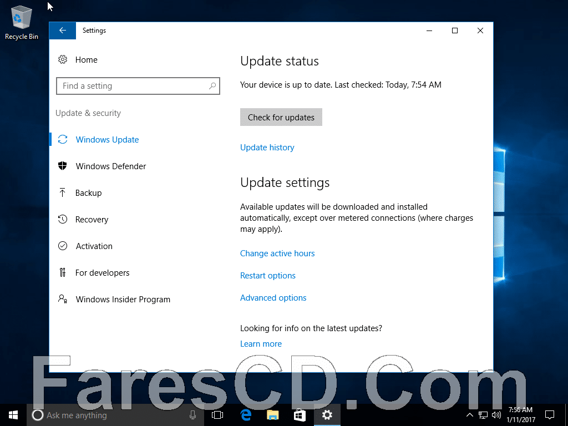Viewport: 568px width, 426px height.
Task: Click the Windows Update refresh icon
Action: (x=63, y=139)
